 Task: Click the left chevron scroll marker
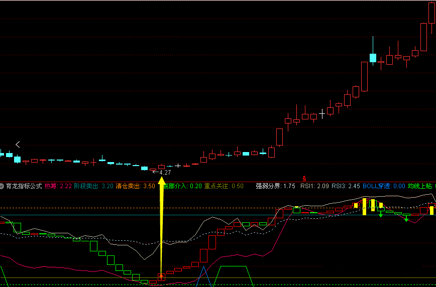18,145
